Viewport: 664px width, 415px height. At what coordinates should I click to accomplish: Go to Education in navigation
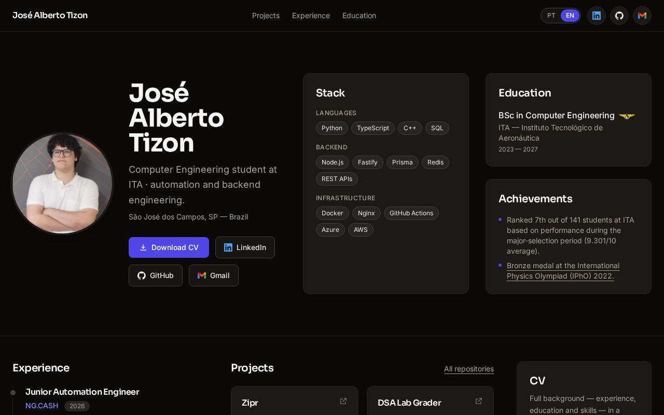[x=359, y=16]
